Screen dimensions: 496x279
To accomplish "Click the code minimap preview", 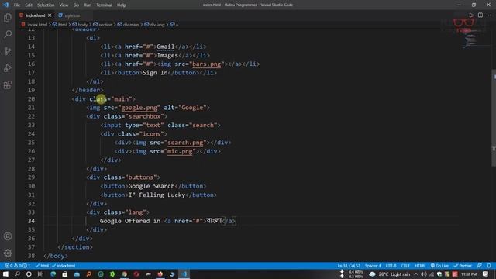I will tap(471, 38).
